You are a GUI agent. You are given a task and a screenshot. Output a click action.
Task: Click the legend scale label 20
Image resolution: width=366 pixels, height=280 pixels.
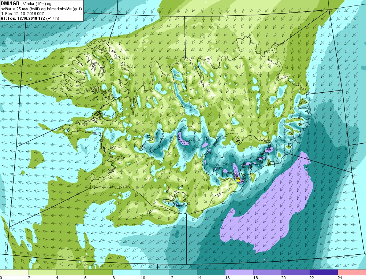pyautogui.click(x=284, y=278)
